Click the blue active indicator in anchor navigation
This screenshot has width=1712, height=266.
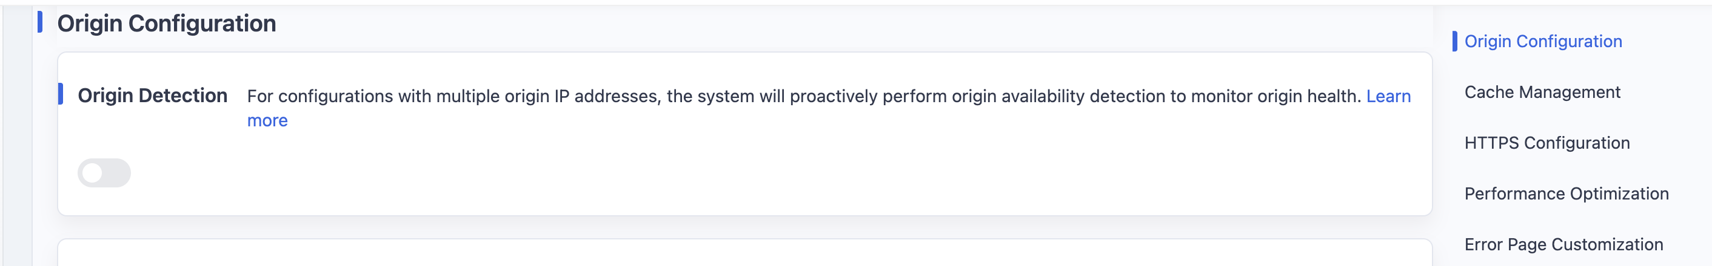[1454, 41]
